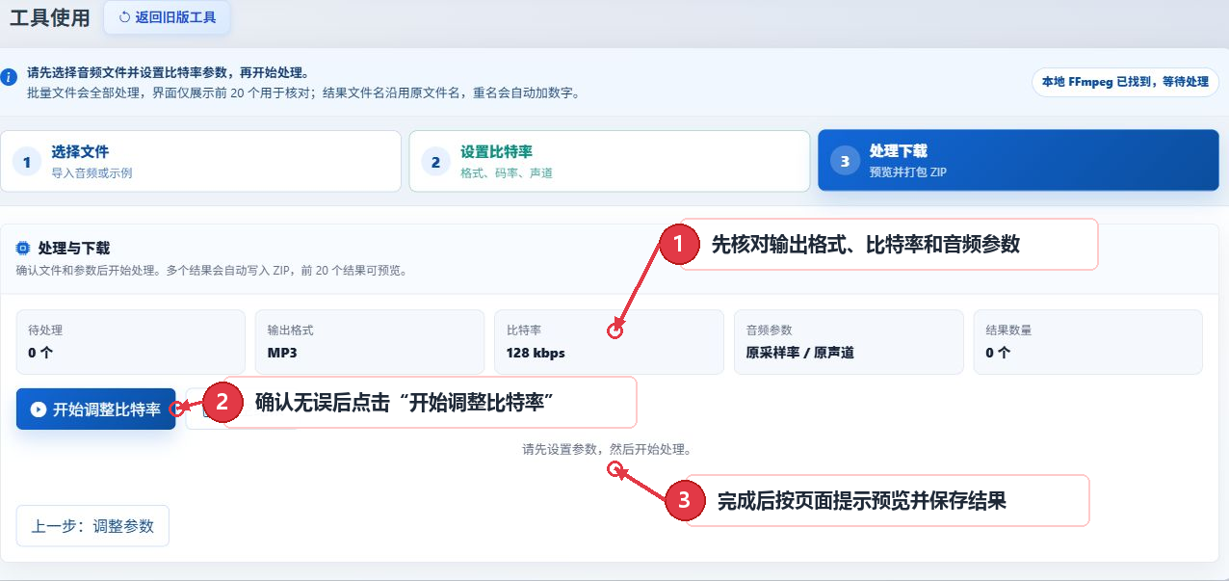The width and height of the screenshot is (1229, 581).
Task: Click the refresh arrow icon in 返回旧版工具
Action: pos(124,17)
